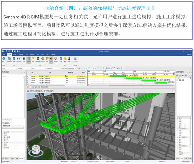Open the Task with Assignments combo box
This screenshot has width=194, height=164.
coord(69,68)
